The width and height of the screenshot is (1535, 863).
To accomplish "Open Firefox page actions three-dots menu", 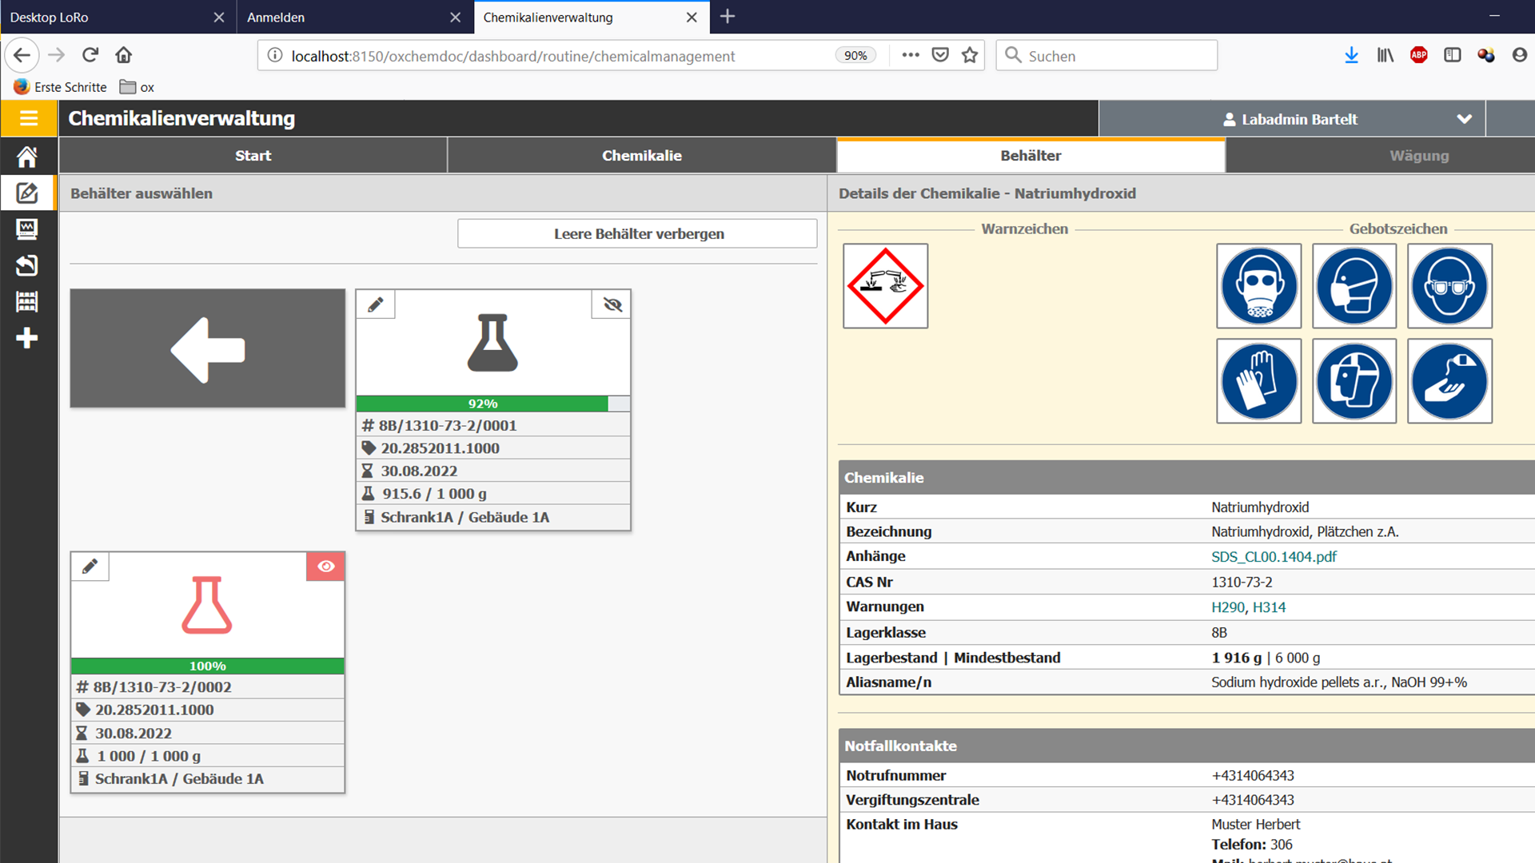I will (910, 55).
